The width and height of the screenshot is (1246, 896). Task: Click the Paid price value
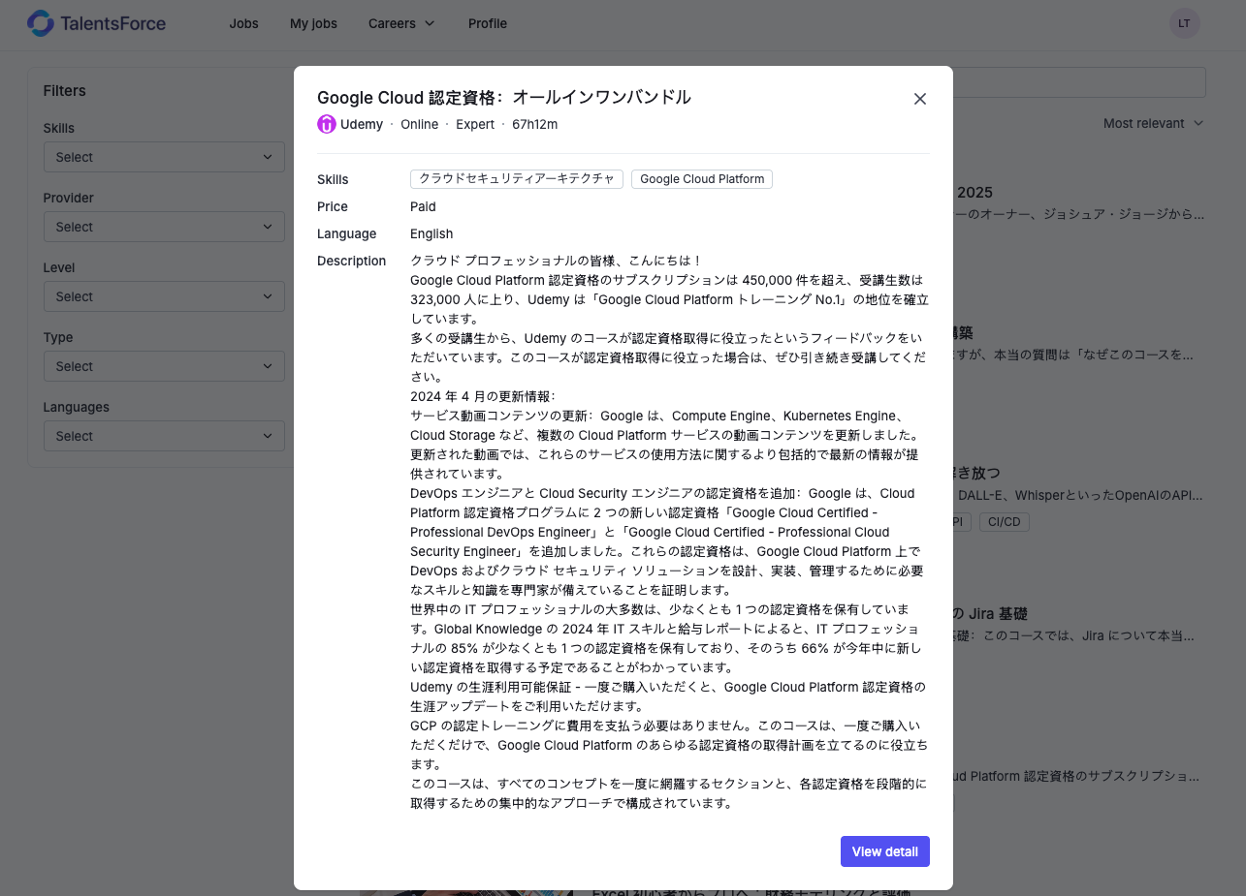pos(423,206)
